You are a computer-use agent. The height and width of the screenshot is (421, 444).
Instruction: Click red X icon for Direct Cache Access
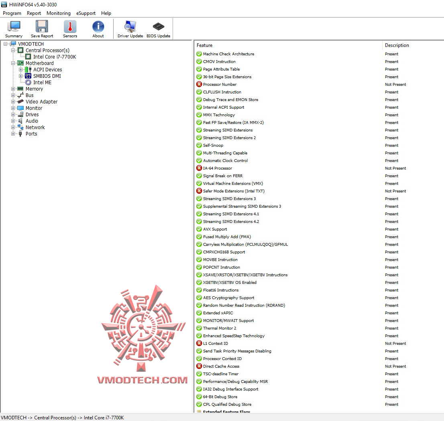(199, 366)
